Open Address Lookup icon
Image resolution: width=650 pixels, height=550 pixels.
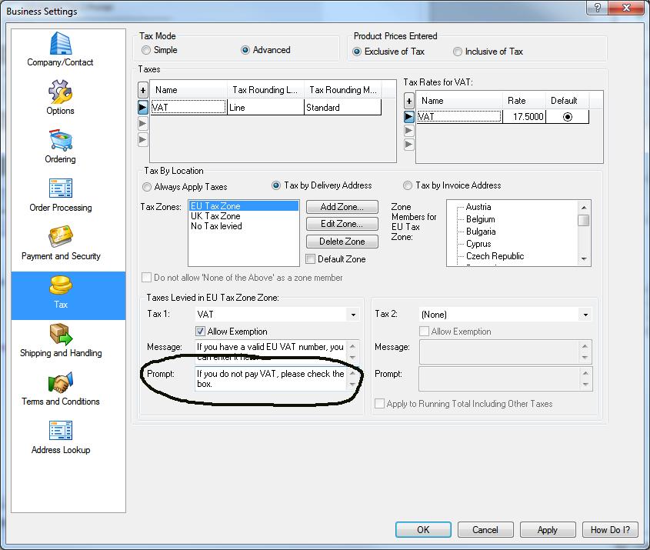(60, 432)
